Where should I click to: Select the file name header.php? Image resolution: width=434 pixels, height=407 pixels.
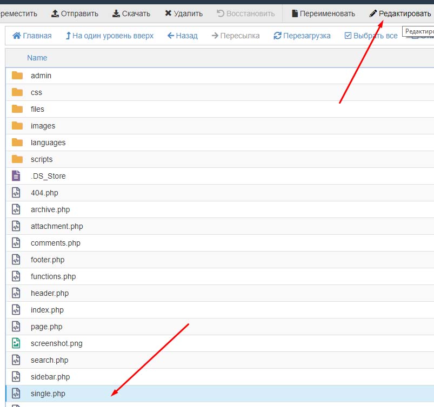pyautogui.click(x=50, y=293)
